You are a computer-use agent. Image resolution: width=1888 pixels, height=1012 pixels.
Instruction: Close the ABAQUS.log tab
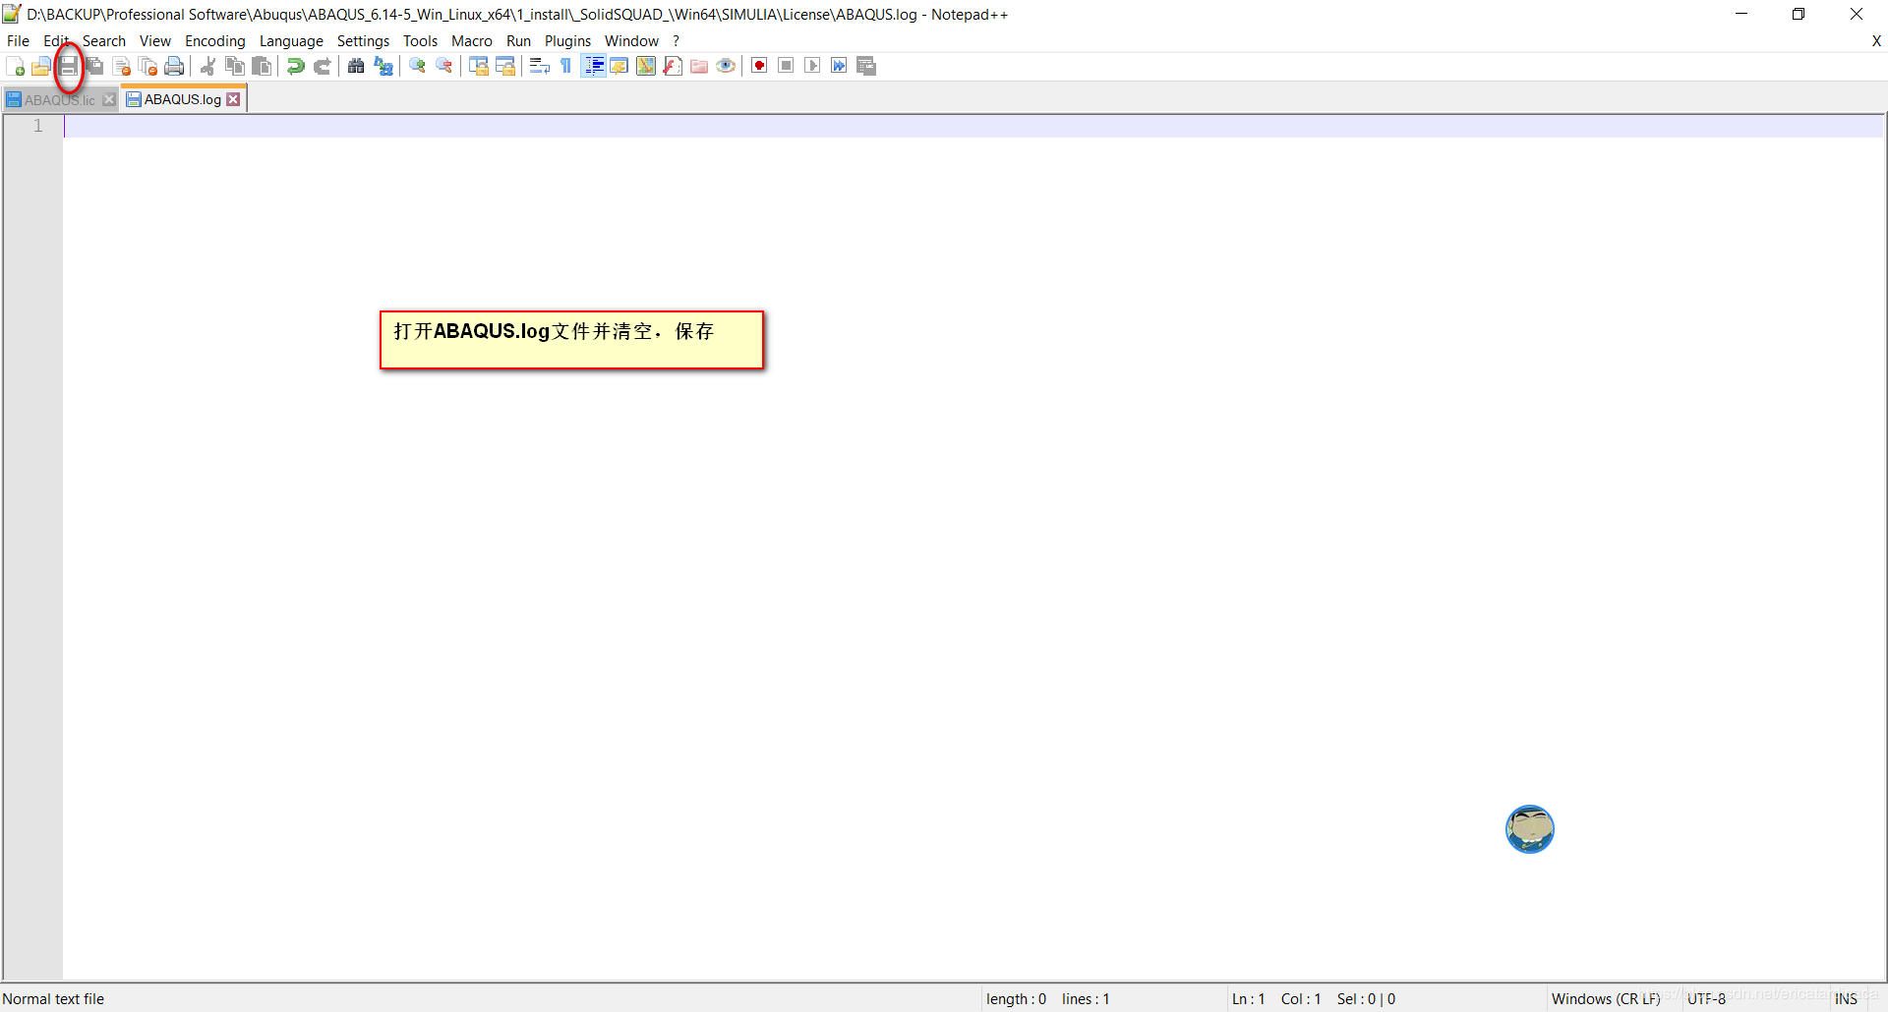click(233, 98)
